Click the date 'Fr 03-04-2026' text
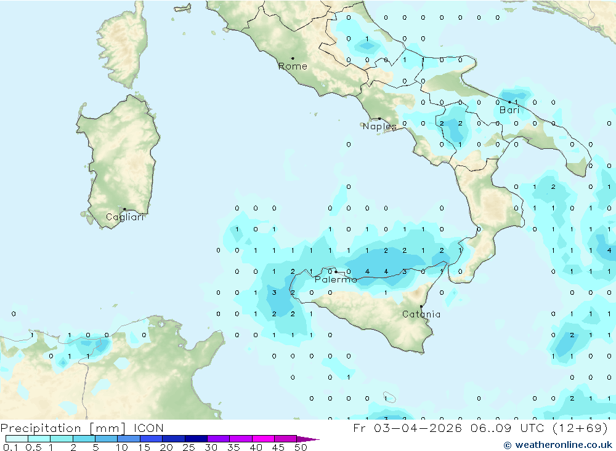This screenshot has height=451, width=616. [408, 428]
